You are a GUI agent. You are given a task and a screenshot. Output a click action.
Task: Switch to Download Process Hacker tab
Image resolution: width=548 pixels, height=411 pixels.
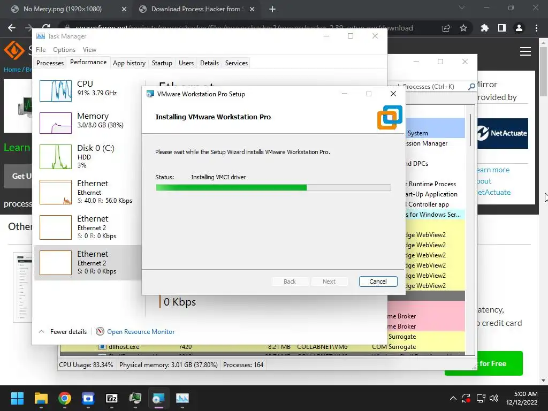coord(196,9)
